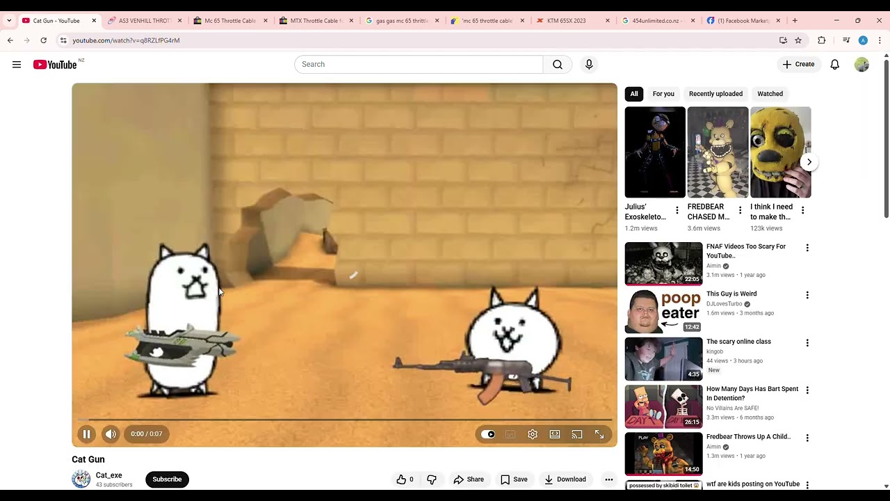Viewport: 890px width, 501px height.
Task: Open options for FREDBEAR CHASED short
Action: (740, 210)
